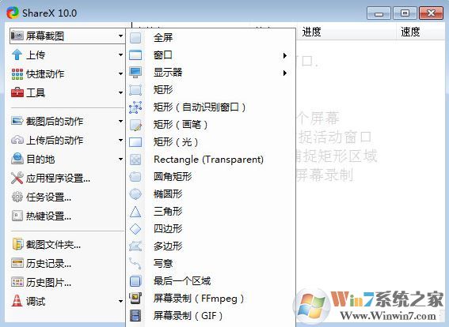Choose 全屏 from the capture menu
Image resolution: width=449 pixels, height=327 pixels.
coord(211,37)
